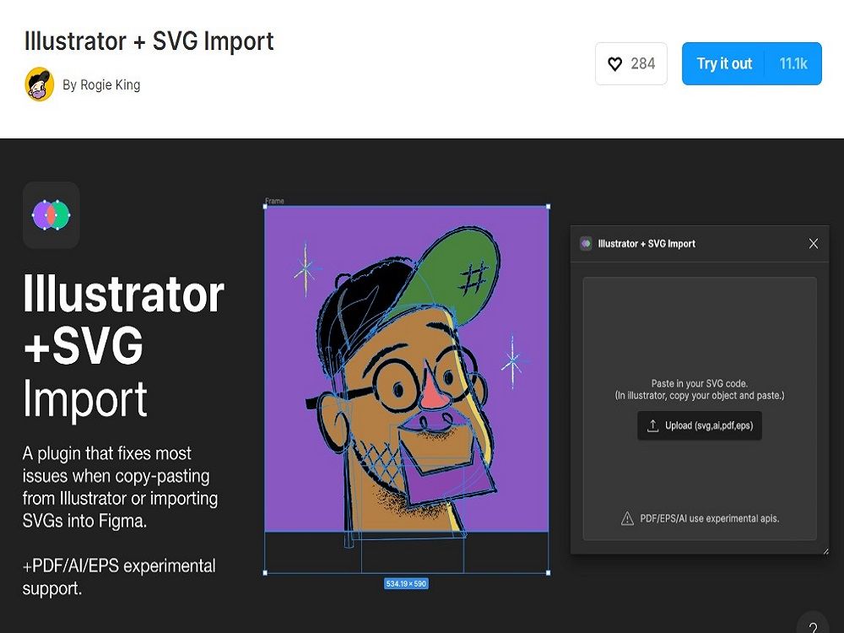Viewport: 844px width, 633px height.
Task: Click the warning triangle icon by PDF/EPS/AI note
Action: [x=627, y=519]
